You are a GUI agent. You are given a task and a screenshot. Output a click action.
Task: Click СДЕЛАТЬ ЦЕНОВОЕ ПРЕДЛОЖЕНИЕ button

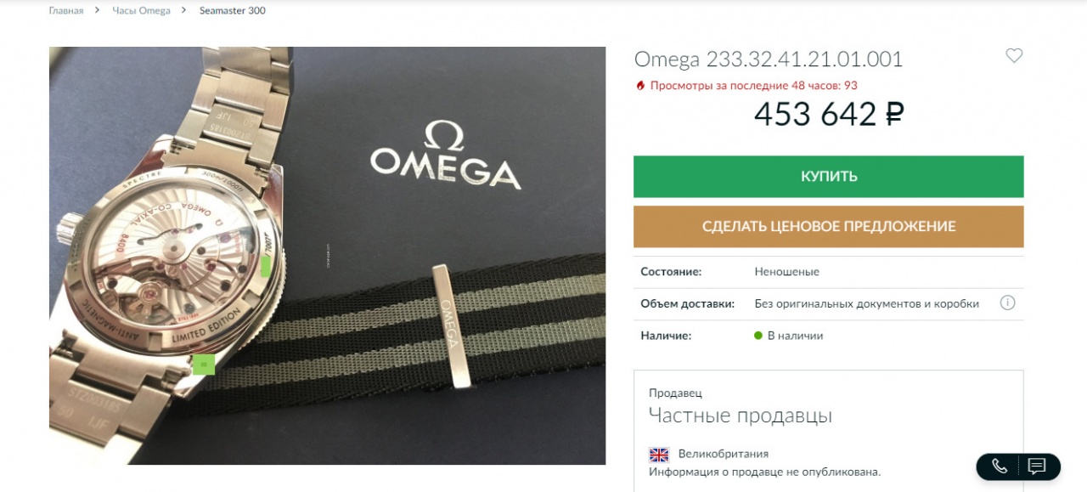click(x=829, y=227)
